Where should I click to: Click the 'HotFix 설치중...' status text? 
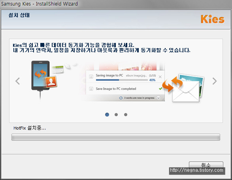pyautogui.click(x=30, y=128)
